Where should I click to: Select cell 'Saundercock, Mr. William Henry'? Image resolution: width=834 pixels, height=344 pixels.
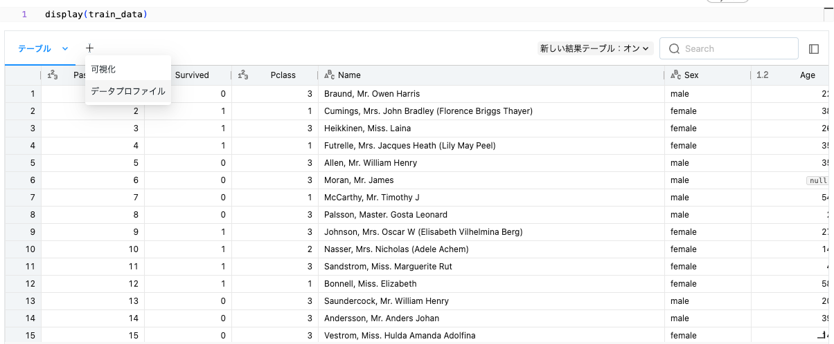coord(491,301)
